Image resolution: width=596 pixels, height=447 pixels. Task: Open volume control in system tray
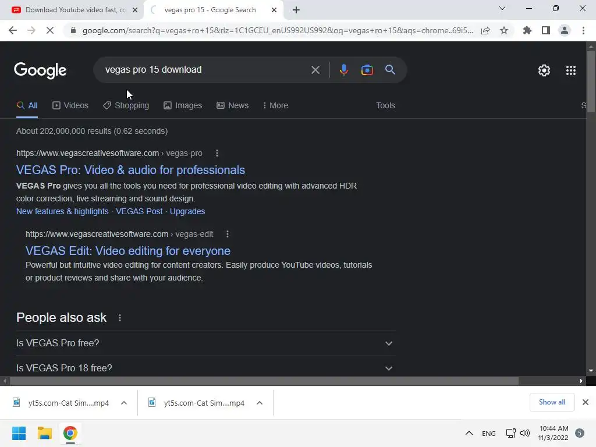(525, 433)
